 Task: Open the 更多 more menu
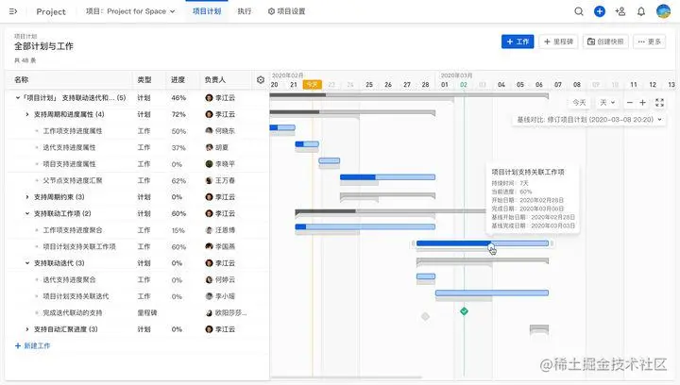tap(649, 42)
